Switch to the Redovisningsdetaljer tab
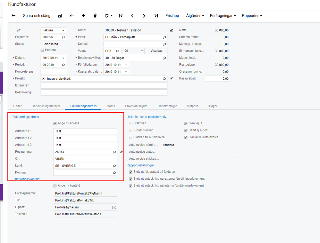The image size is (320, 243). 46,106
